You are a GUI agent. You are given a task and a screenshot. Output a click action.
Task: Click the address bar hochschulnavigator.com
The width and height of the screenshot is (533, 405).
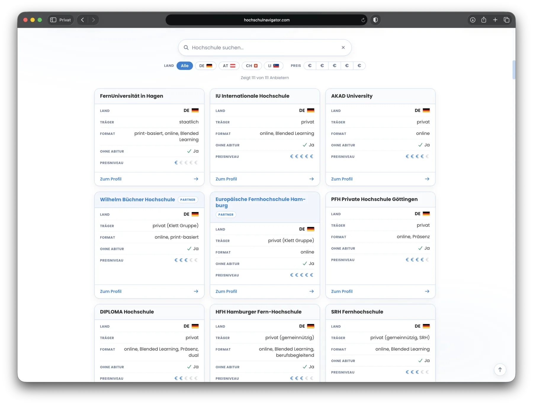point(266,20)
